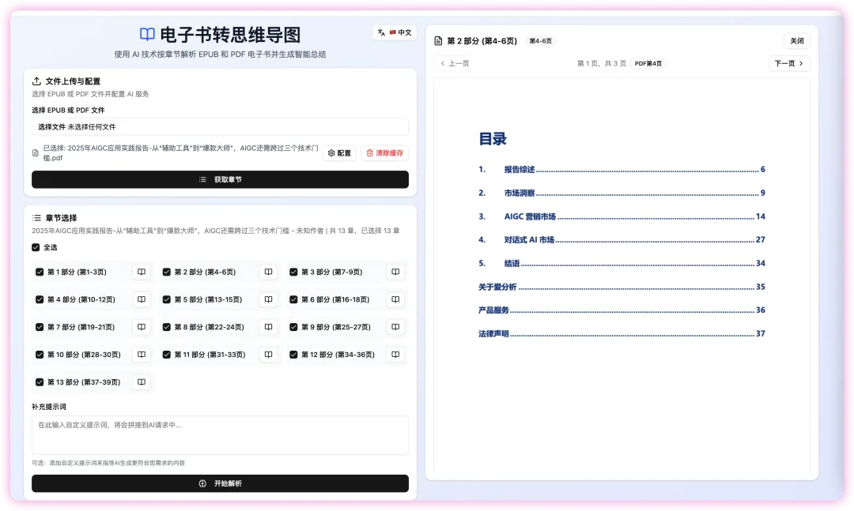This screenshot has width=854, height=511.
Task: Open preview icon for 第 4 部分 (第10-12页)
Action: pyautogui.click(x=141, y=299)
